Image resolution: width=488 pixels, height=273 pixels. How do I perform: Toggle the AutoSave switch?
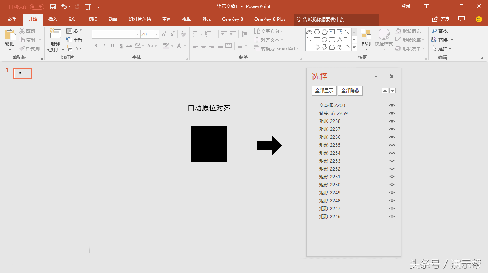pos(37,6)
